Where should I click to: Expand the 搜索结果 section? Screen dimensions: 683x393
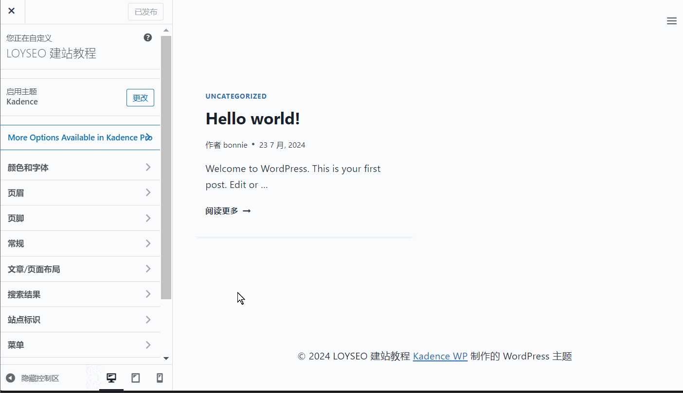[x=80, y=294]
